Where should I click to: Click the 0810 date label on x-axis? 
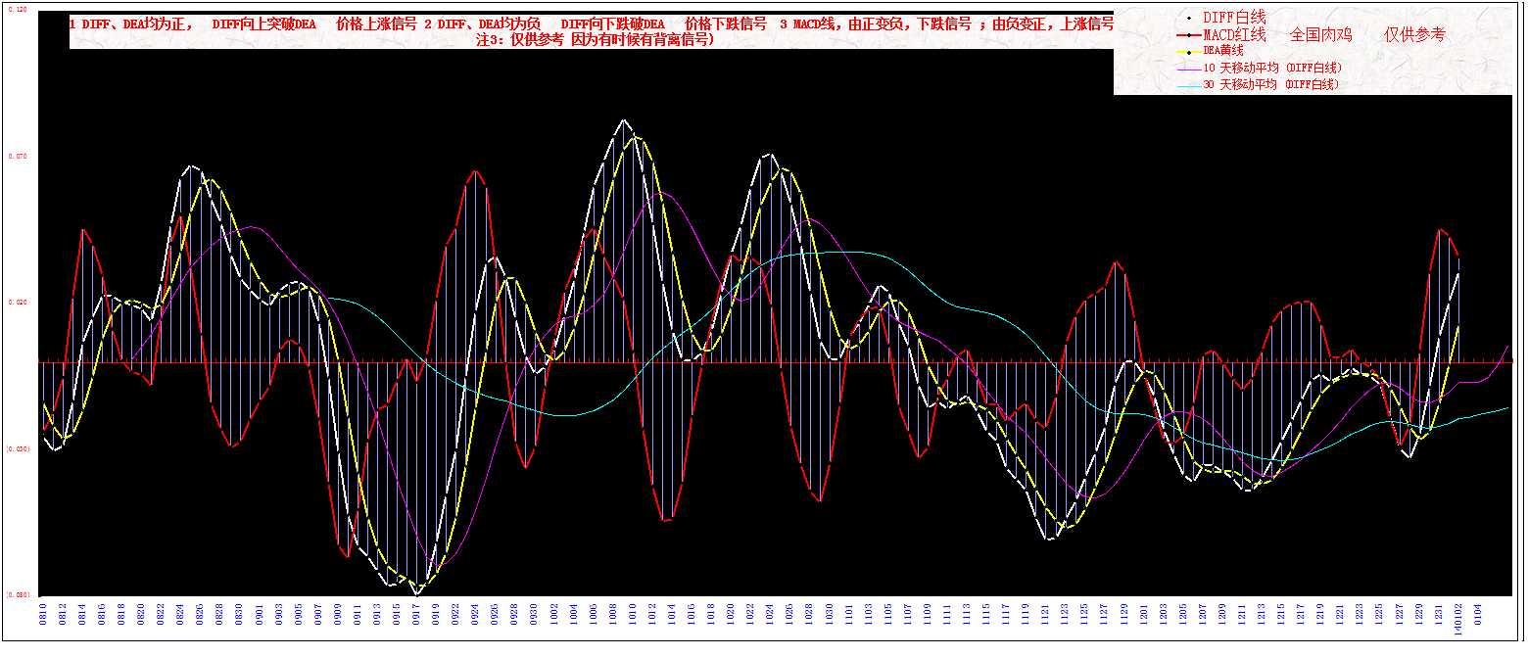(x=43, y=615)
